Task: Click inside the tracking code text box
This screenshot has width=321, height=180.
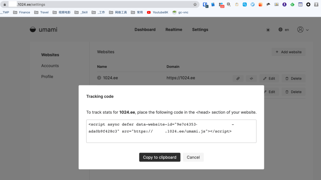Action: [171, 131]
